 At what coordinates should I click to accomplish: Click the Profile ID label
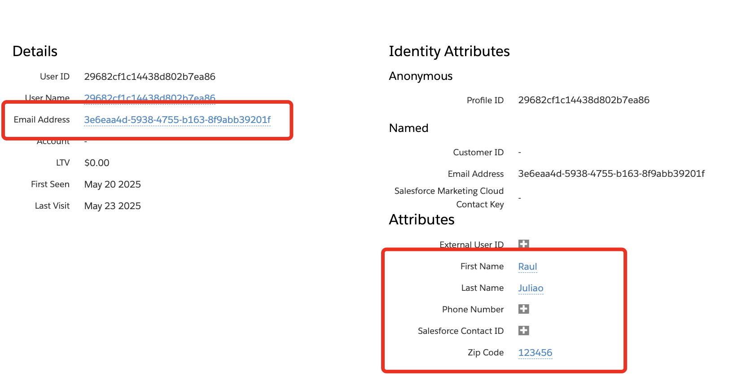pos(485,100)
